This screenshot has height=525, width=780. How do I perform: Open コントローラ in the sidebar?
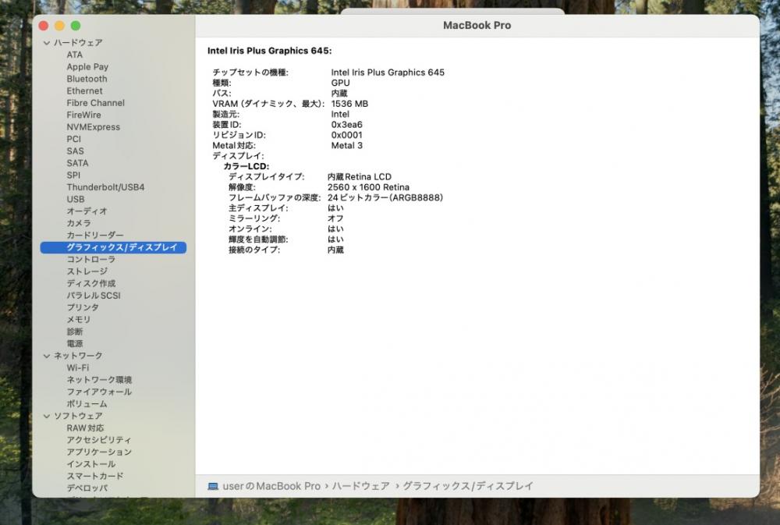(91, 259)
